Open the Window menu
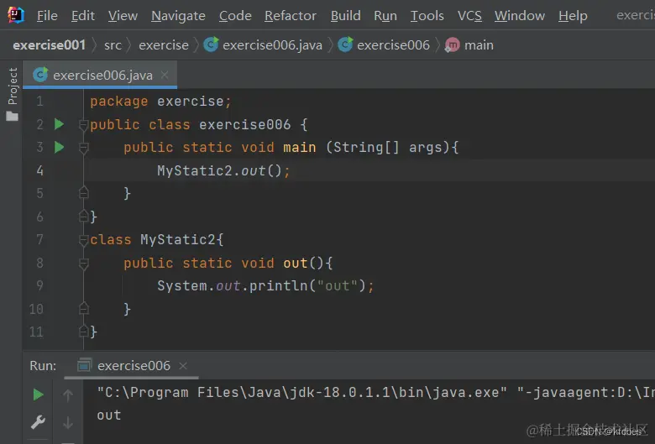The height and width of the screenshot is (444, 655). (x=520, y=16)
